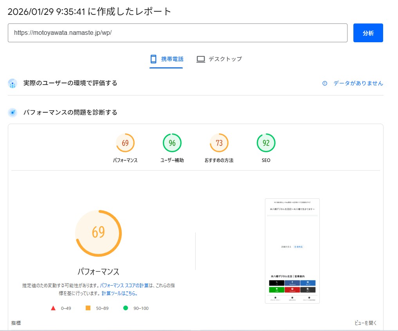Click the red triangle in the score legend

[53, 308]
